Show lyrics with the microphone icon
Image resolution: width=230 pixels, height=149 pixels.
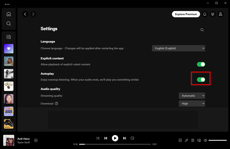pos(186,140)
